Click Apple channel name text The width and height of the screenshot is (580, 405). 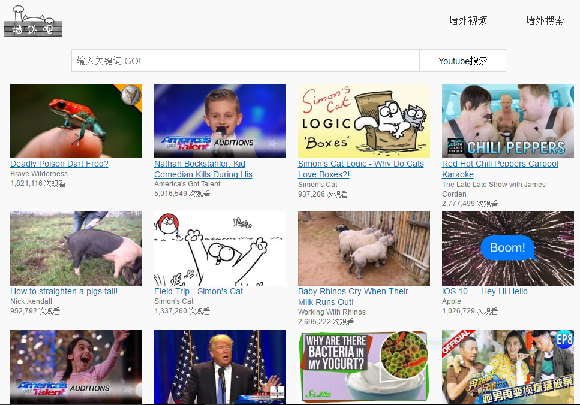tap(451, 301)
